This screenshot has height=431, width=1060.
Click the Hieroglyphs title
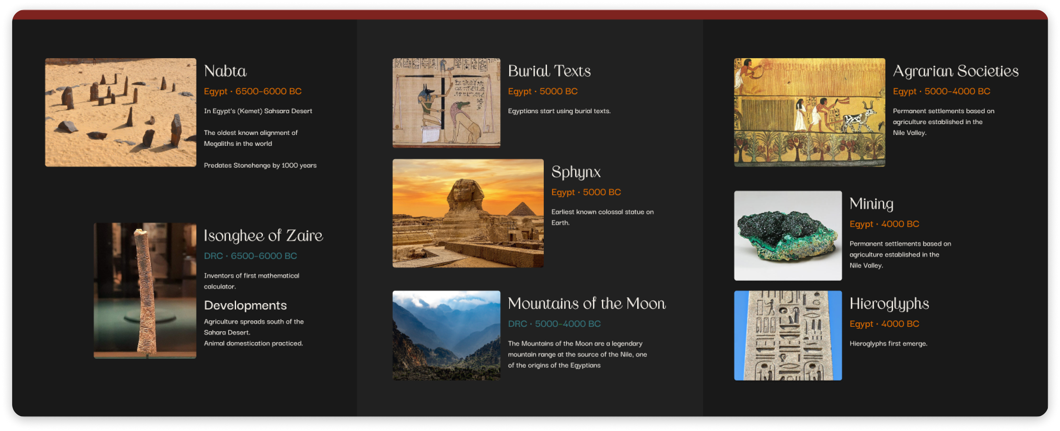coord(889,303)
